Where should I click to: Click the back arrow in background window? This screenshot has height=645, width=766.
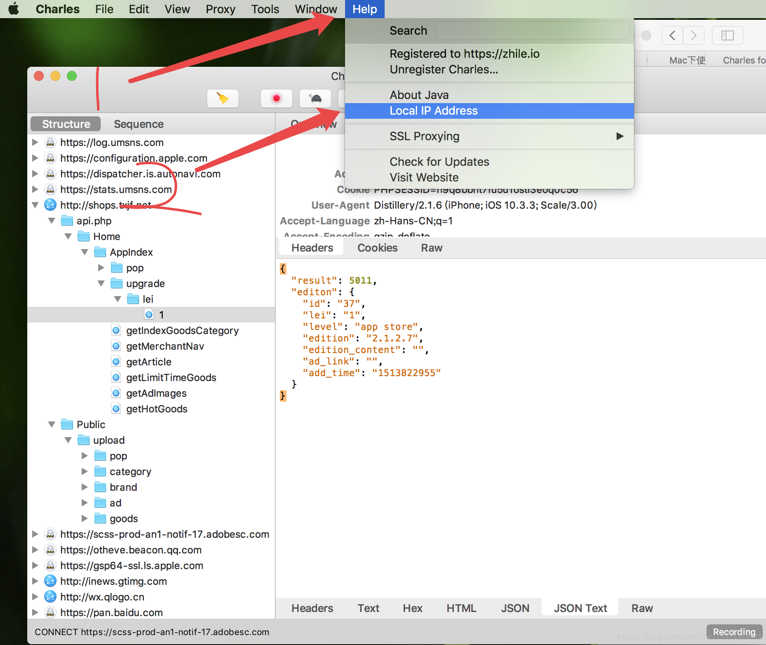pos(672,35)
